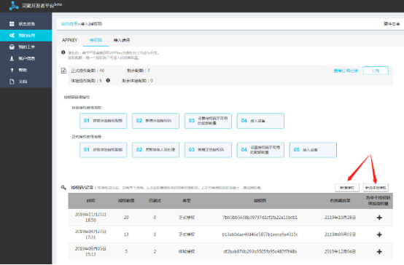
Task: Click the blue breadcrumb link to my applications
Action: pos(69,24)
